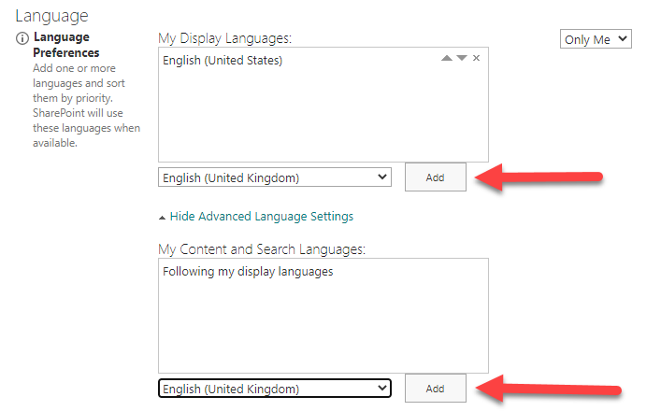The image size is (661, 411).
Task: Click the My Content and Search Languages label
Action: pyautogui.click(x=261, y=249)
